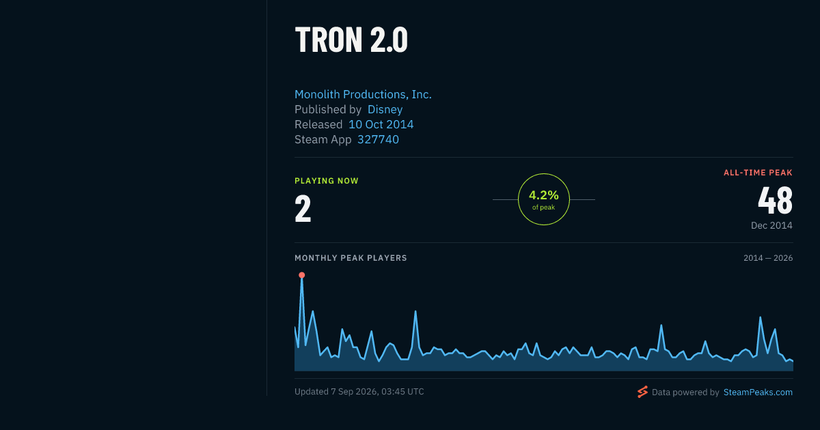Click the 2014 — 2026 range label
Screen dimensions: 820x430
point(768,258)
